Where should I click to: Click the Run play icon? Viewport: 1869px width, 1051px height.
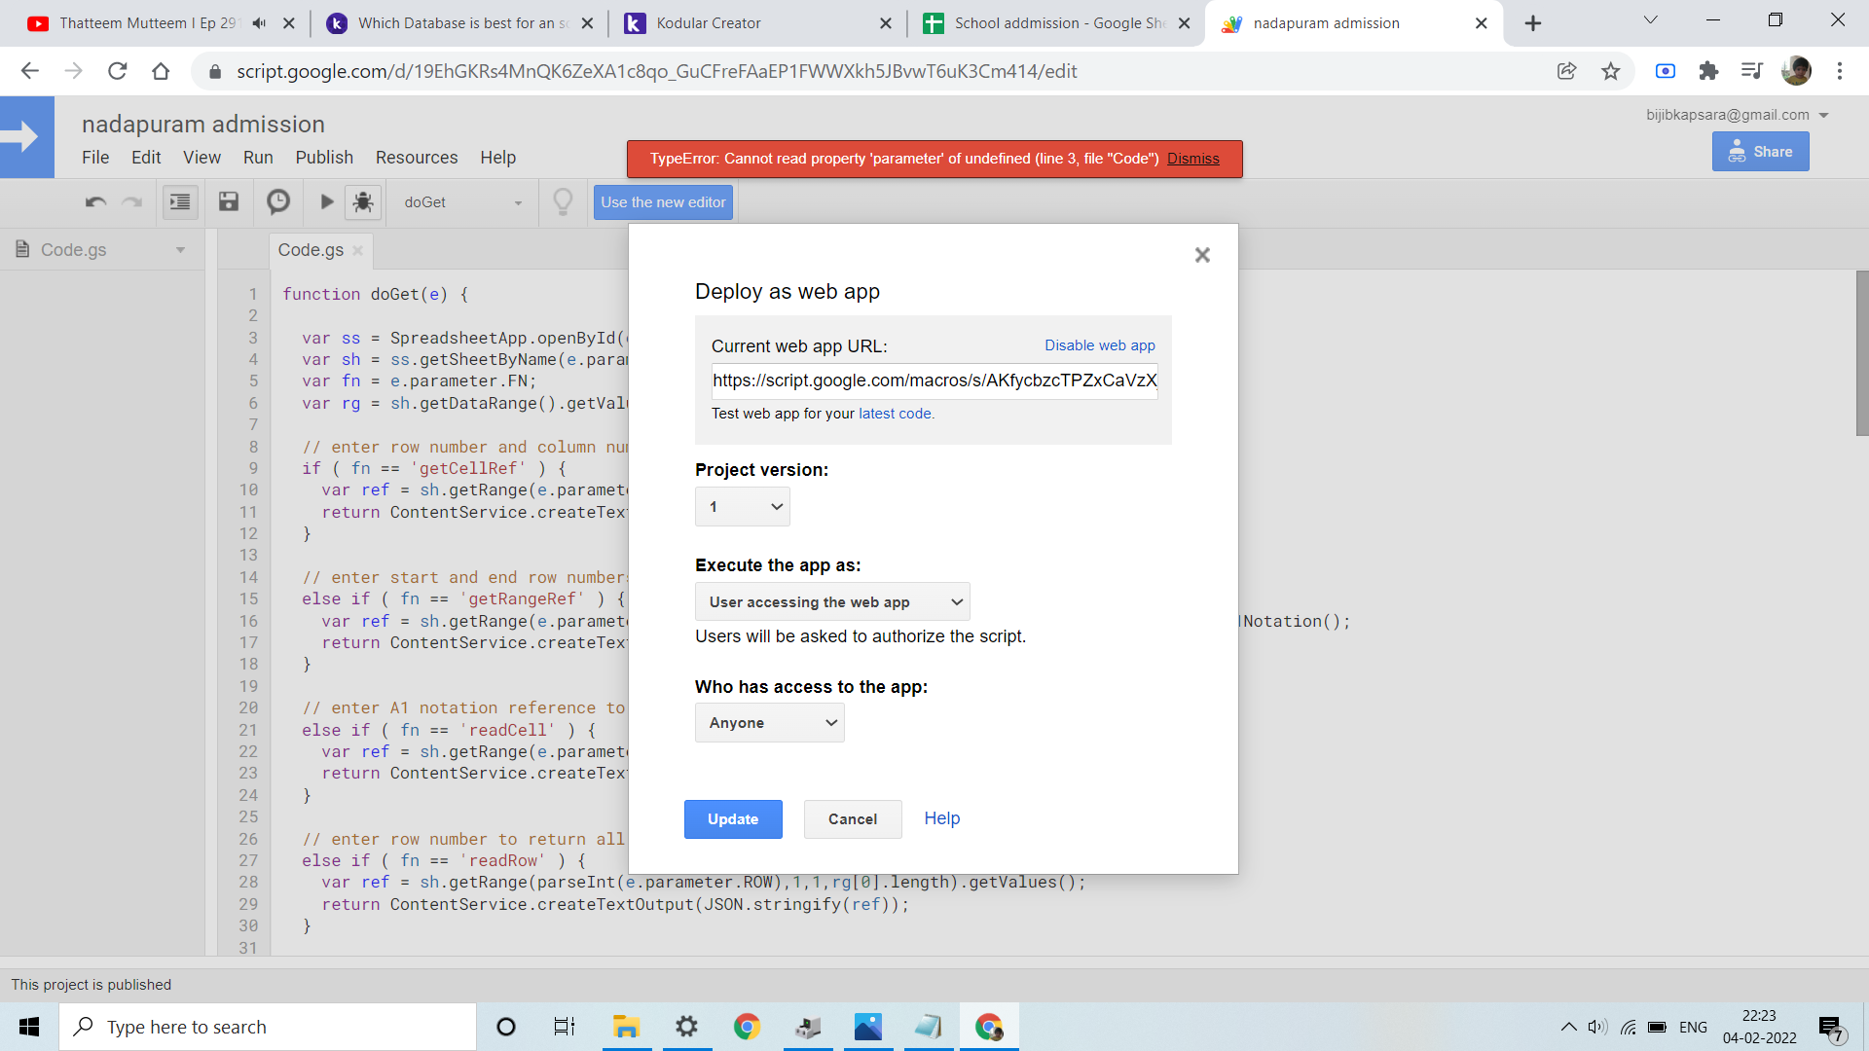coord(327,201)
